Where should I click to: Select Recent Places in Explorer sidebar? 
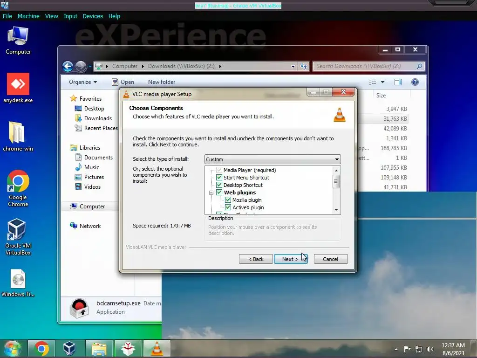(97, 128)
